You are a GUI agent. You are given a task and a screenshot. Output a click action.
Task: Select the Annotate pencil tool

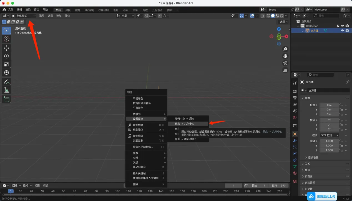point(7,82)
